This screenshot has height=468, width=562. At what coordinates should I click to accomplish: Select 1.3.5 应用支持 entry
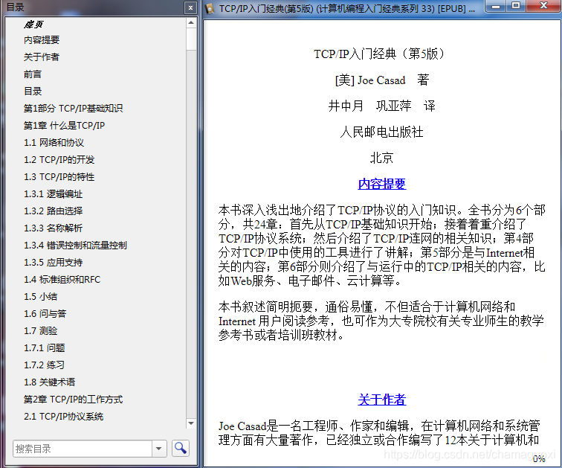click(53, 263)
